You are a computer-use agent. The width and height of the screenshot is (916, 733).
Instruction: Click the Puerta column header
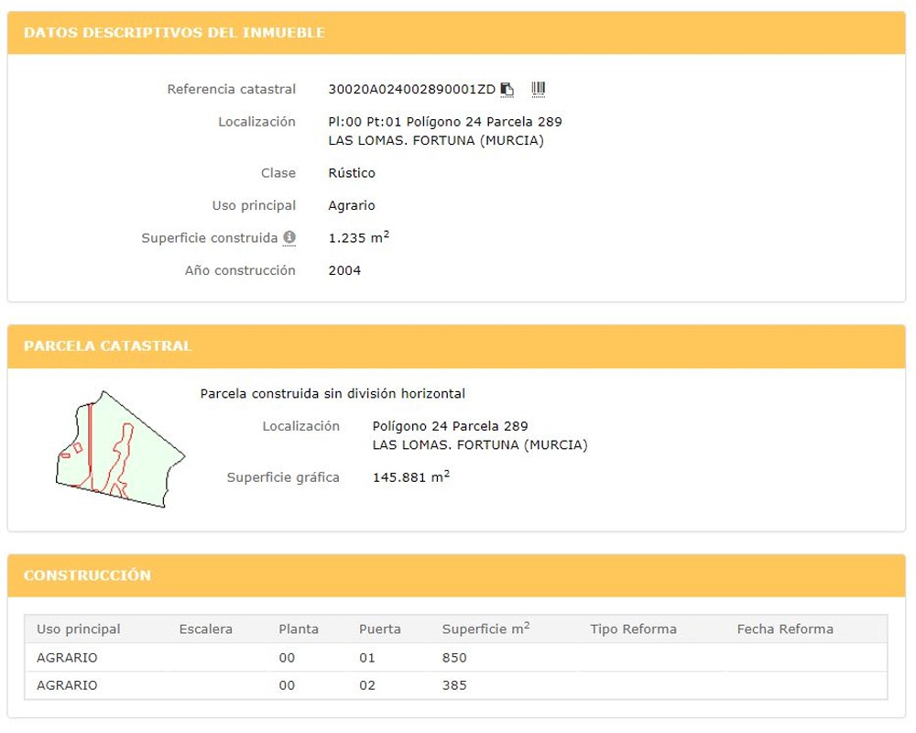[x=379, y=629]
